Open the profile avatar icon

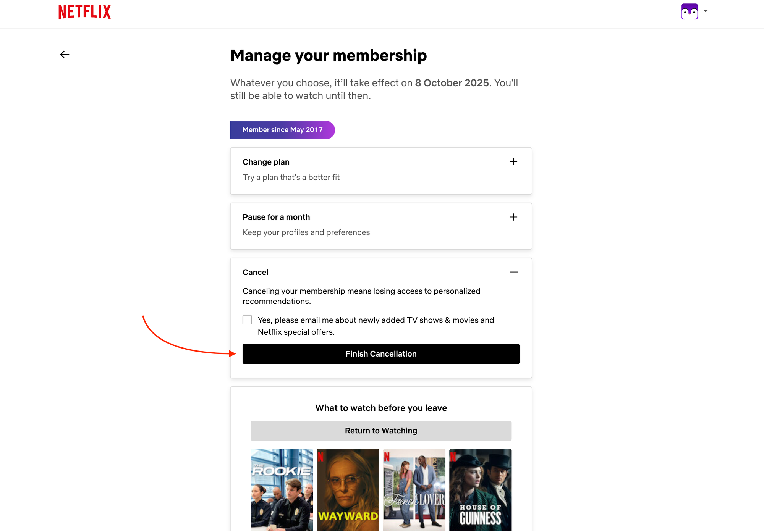690,11
